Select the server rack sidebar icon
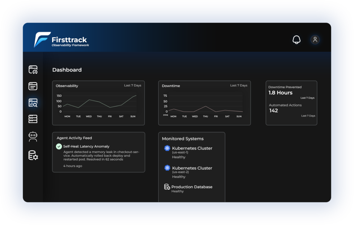The height and width of the screenshot is (225, 354). pos(33,119)
